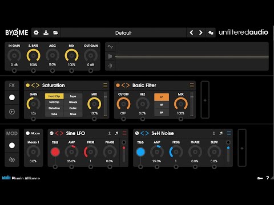Click the Sine LFO red TRIG button
Screen dimensions: 274x205
(x=55, y=152)
